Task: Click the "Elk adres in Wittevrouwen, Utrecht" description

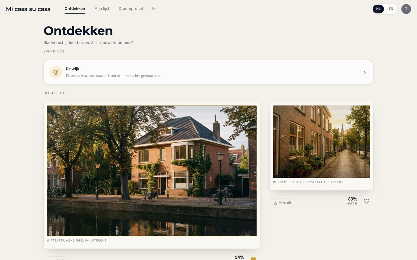Action: click(x=113, y=76)
